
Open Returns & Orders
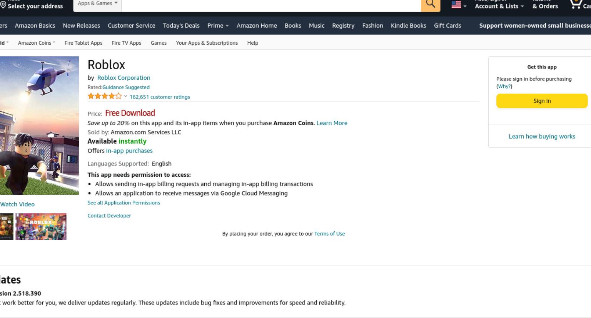tap(545, 5)
